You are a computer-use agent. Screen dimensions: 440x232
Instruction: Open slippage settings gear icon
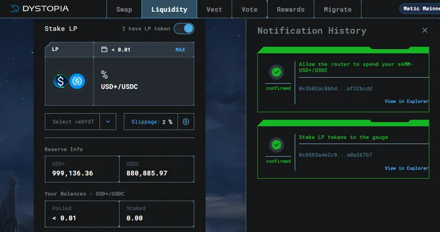(x=186, y=122)
